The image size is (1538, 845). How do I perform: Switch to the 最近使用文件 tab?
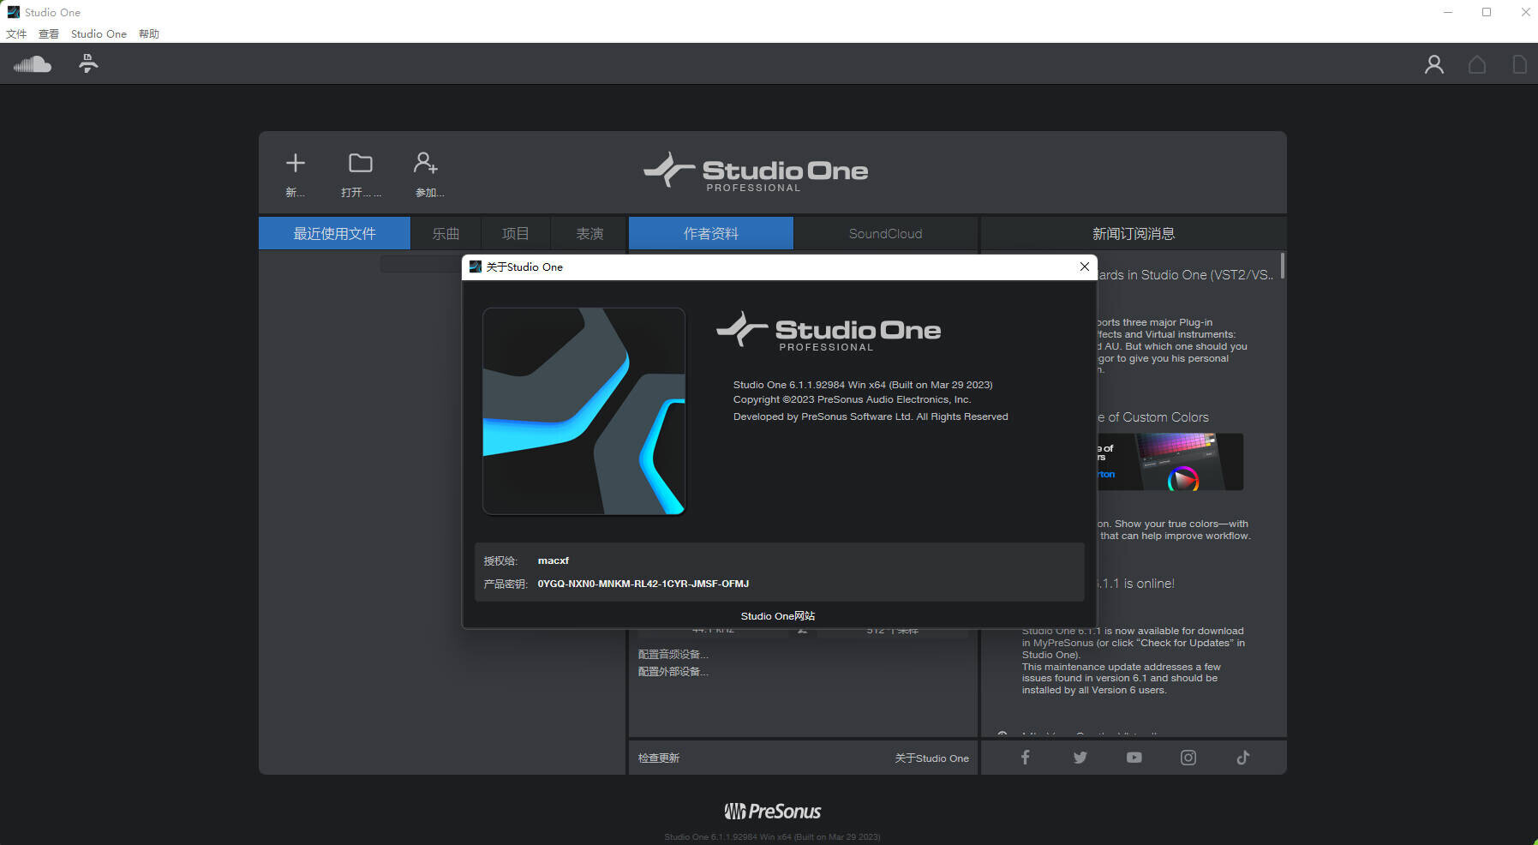click(334, 233)
